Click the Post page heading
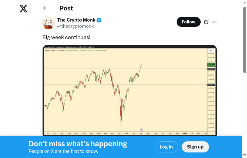The width and height of the screenshot is (247, 158). [66, 8]
